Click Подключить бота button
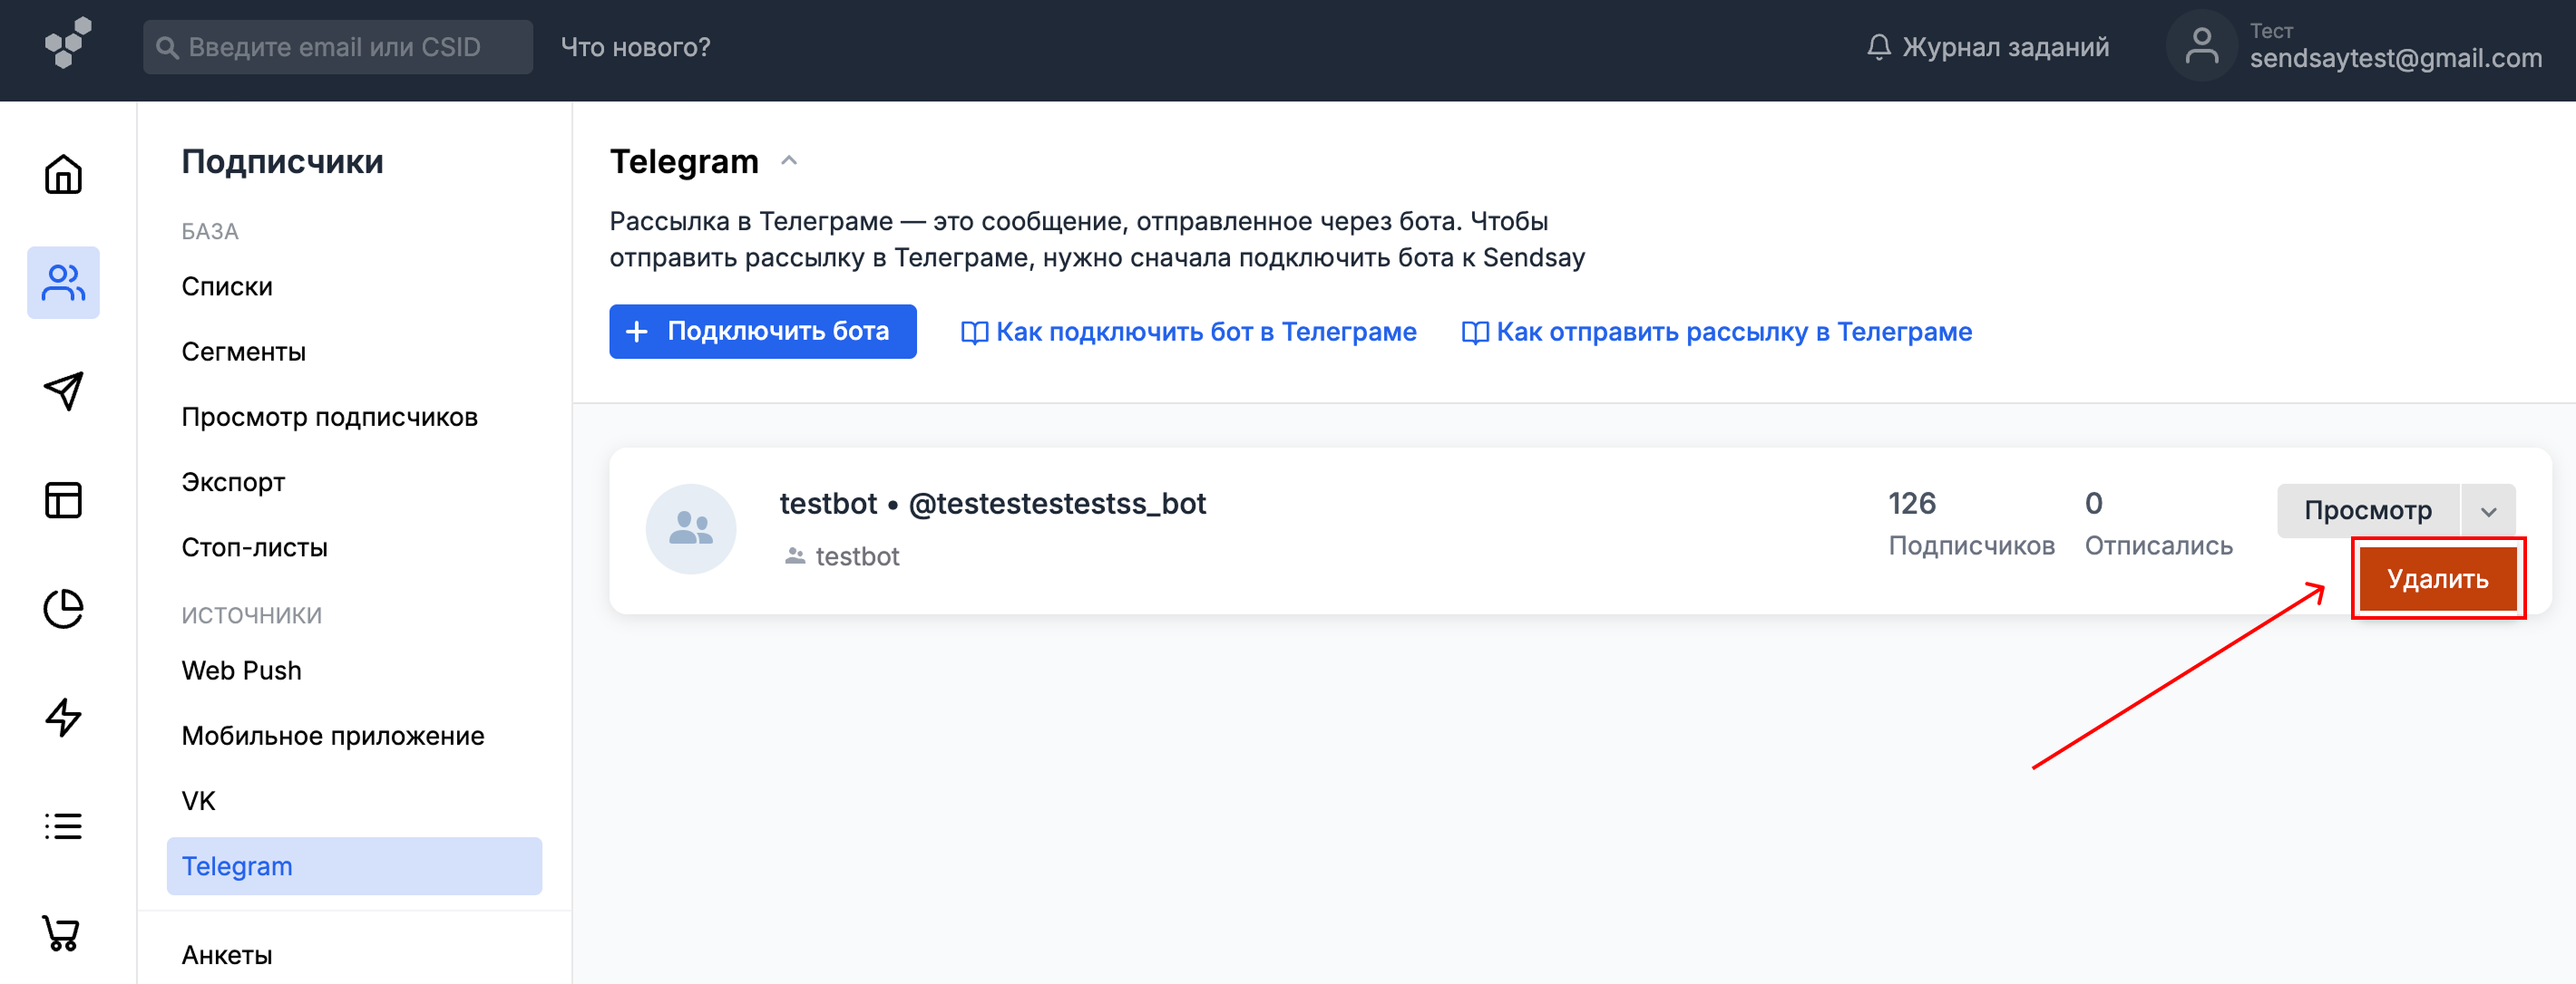This screenshot has height=984, width=2576. [x=762, y=332]
